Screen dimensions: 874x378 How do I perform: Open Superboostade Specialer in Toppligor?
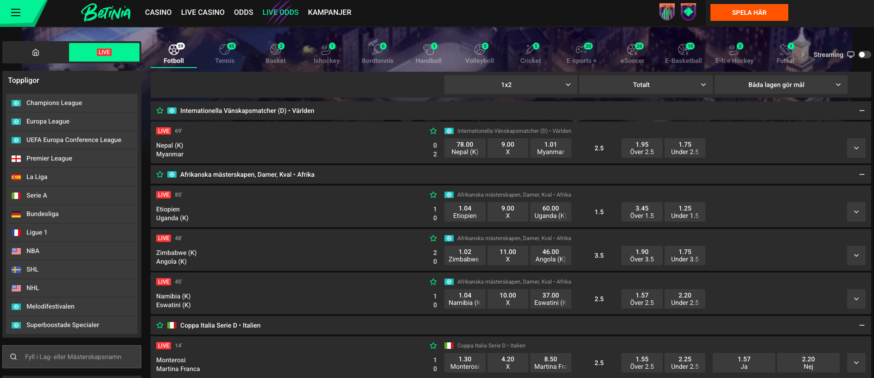point(72,325)
